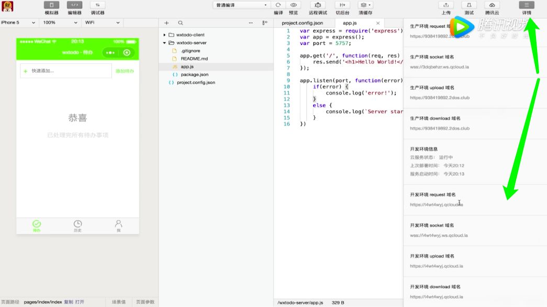Open the iPhone 5 device dropdown

tap(19, 23)
